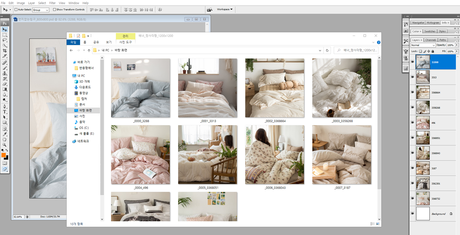This screenshot has height=235, width=460.
Task: Click the 파일 button in Explorer
Action: 73,42
